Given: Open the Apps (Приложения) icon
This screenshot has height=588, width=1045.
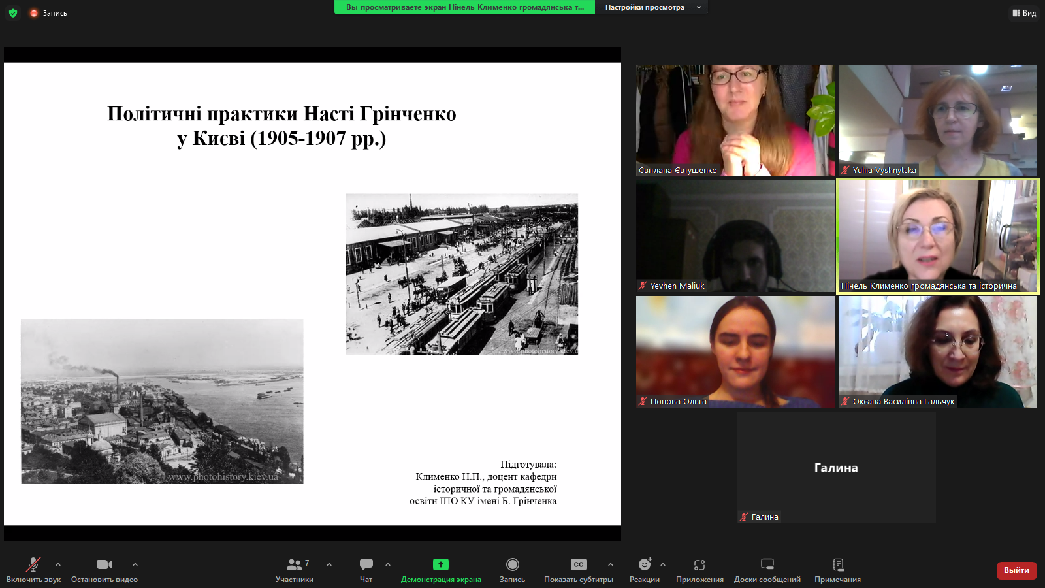Looking at the screenshot, I should (699, 564).
